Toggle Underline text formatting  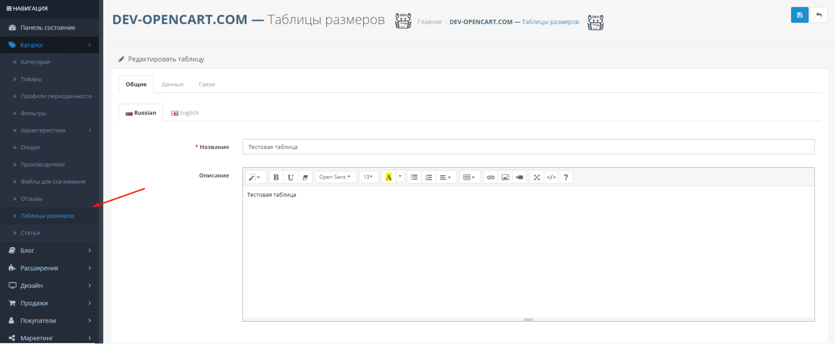[x=291, y=177]
